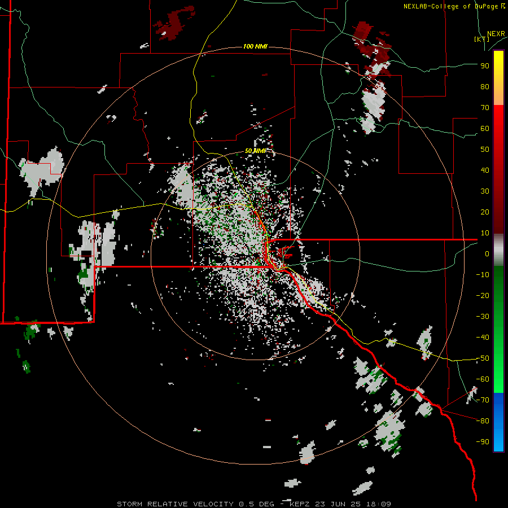
Task: Click the 70 value on velocity scale
Action: (485, 108)
